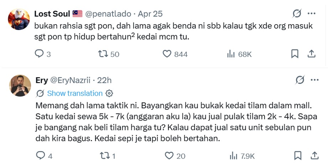Open @EryNazrii profile handle
The image size is (328, 165).
(x=72, y=80)
